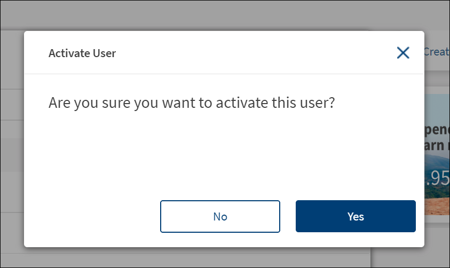This screenshot has width=450, height=268.
Task: Click the "Are you sure" confirmation message
Action: [x=191, y=103]
